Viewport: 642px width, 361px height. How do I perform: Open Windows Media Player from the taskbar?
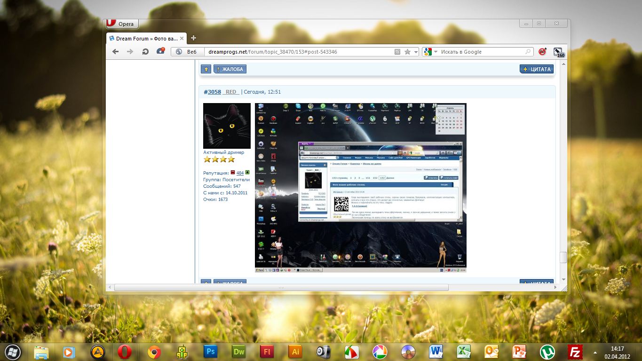69,352
